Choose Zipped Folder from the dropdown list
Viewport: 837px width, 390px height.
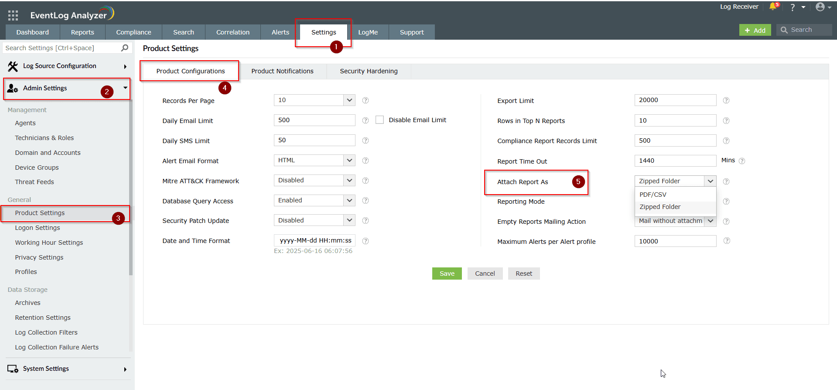(x=675, y=207)
